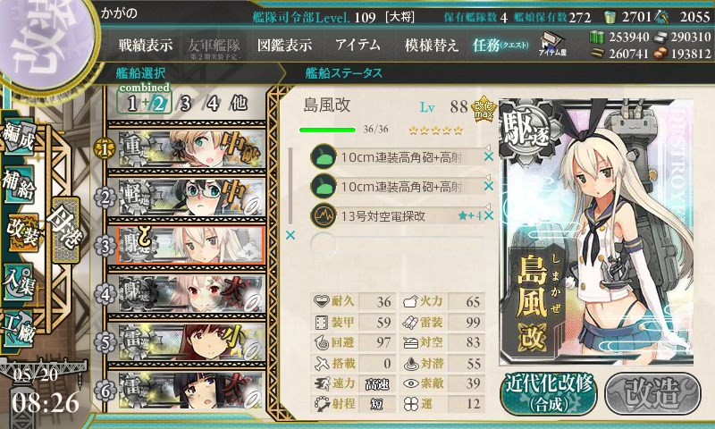715x429 pixels.
Task: Click the 改造 remodel button
Action: [x=653, y=393]
